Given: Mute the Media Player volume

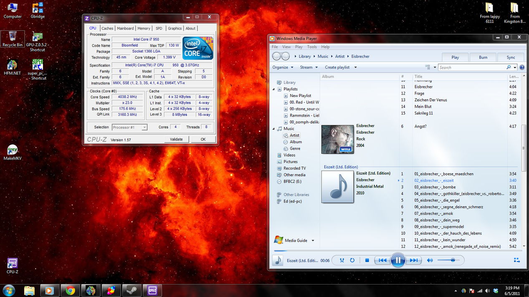Looking at the screenshot, I should click(430, 260).
